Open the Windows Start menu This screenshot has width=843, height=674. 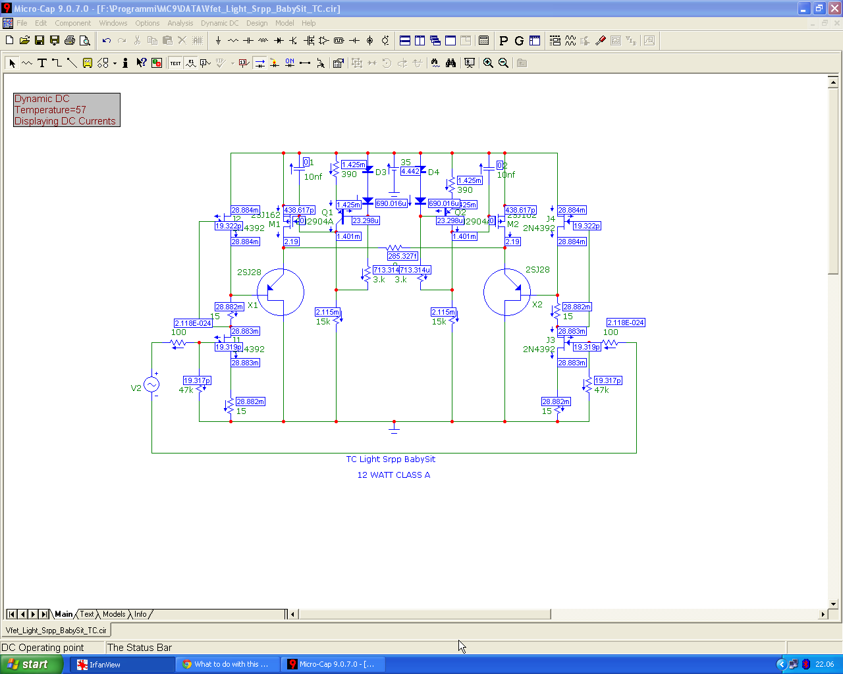click(32, 664)
